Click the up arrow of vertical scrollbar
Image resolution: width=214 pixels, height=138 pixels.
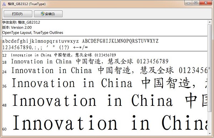click(209, 22)
